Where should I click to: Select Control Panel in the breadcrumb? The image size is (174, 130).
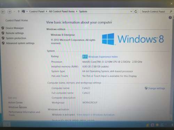point(37,11)
